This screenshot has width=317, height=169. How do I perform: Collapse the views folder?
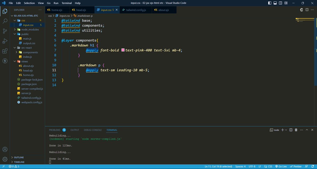(27, 61)
